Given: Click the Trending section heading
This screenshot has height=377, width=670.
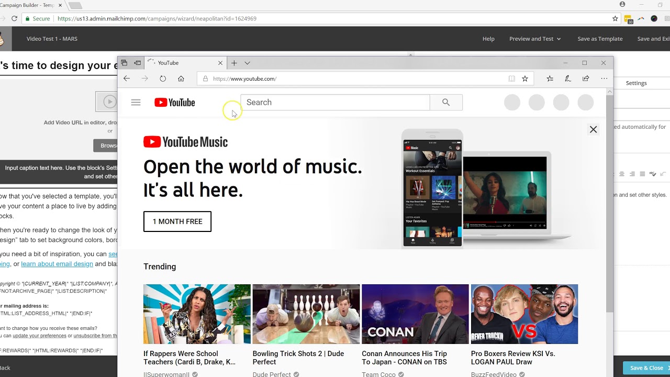Looking at the screenshot, I should (160, 267).
